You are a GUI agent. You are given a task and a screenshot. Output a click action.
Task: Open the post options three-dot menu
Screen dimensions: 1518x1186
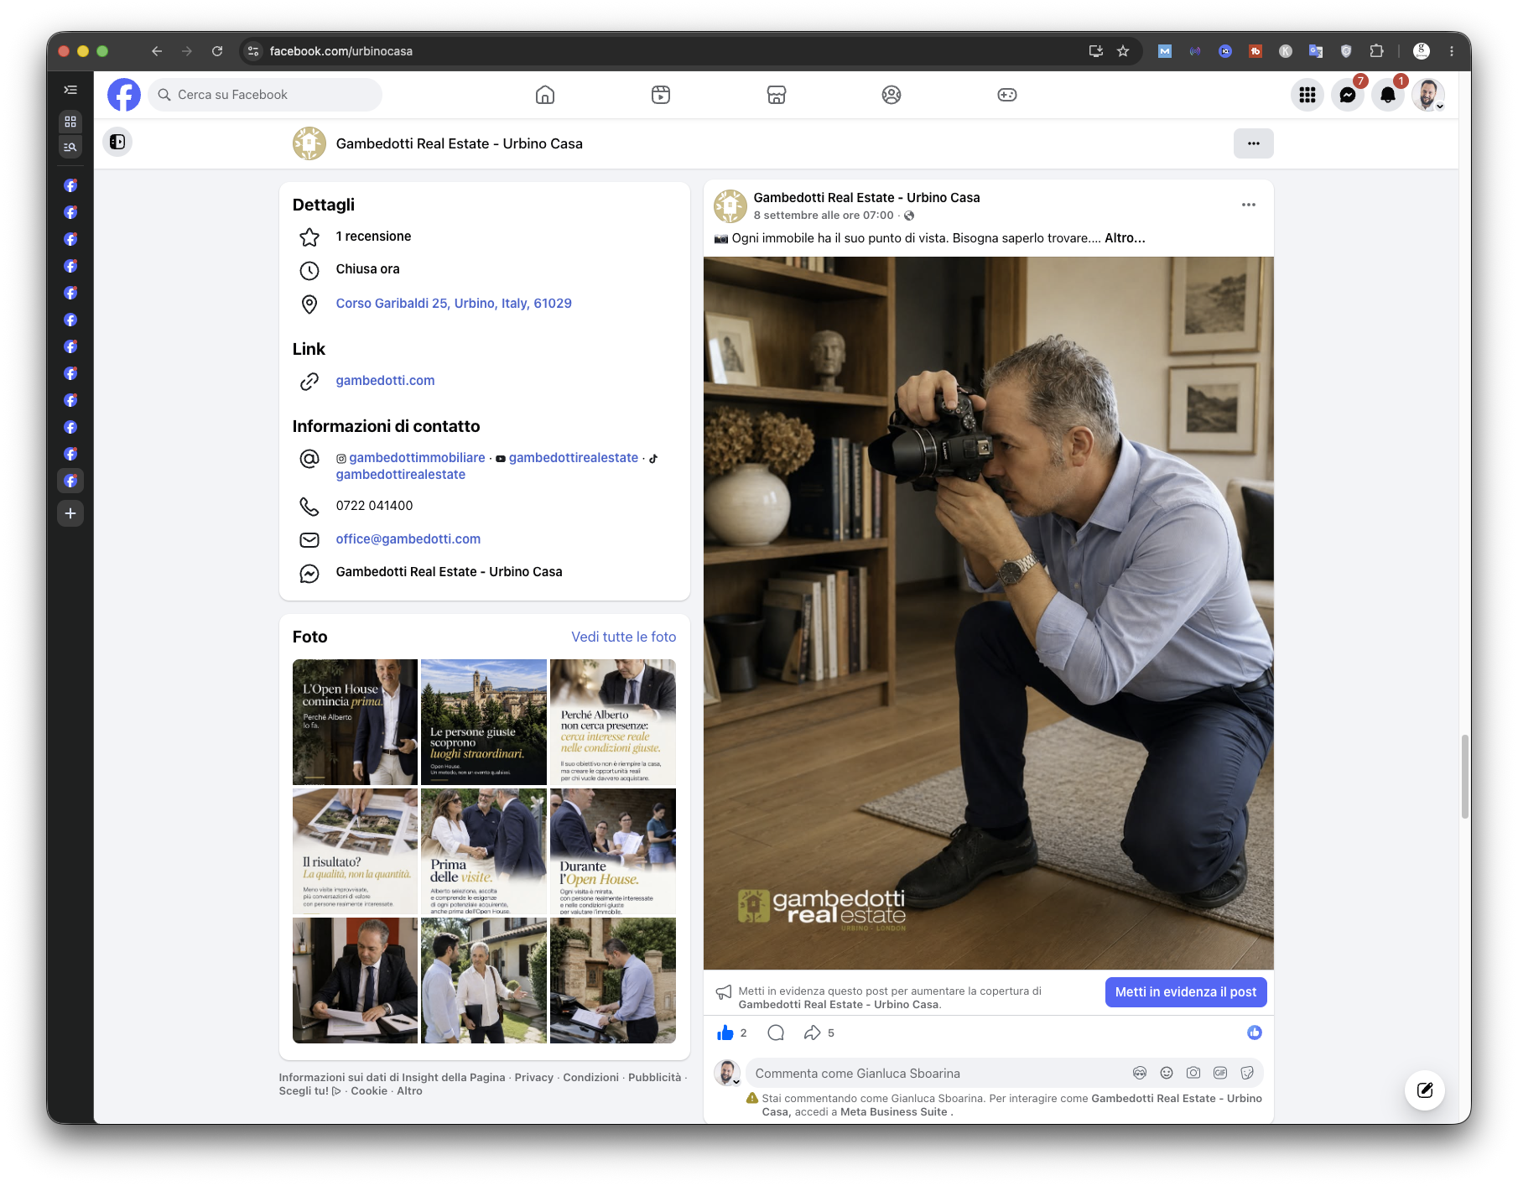(1249, 205)
